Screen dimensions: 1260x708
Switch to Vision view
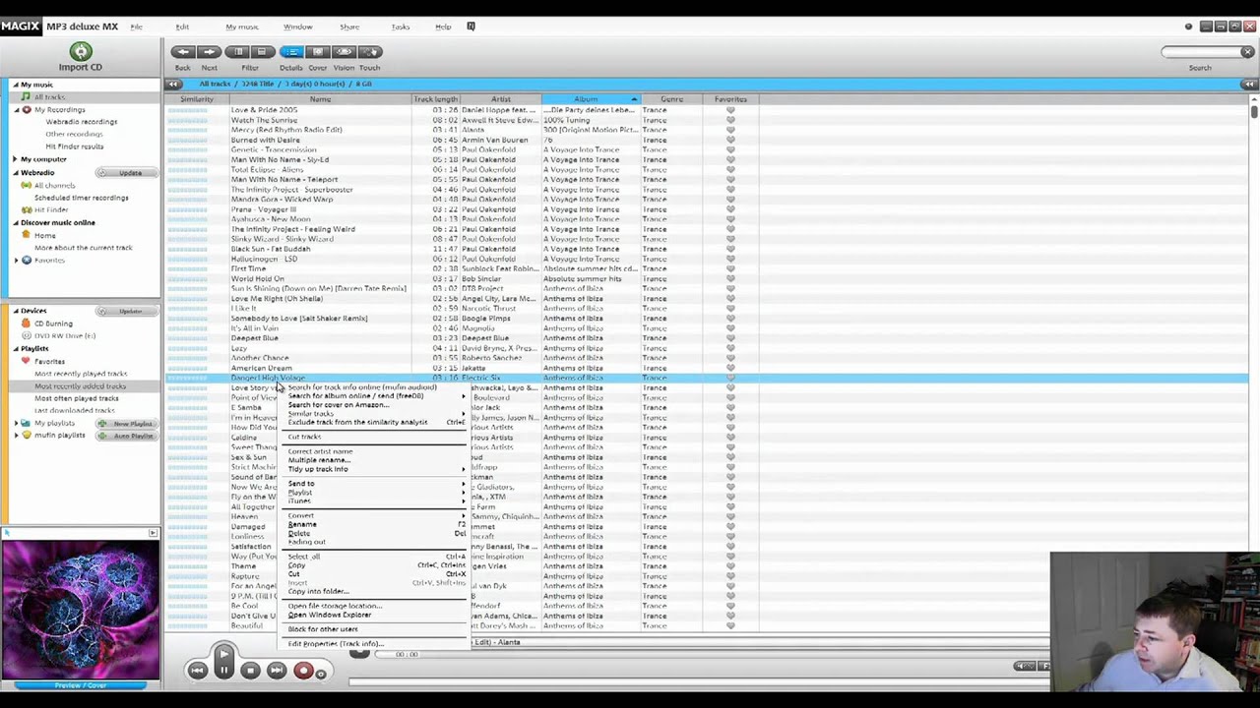point(344,52)
